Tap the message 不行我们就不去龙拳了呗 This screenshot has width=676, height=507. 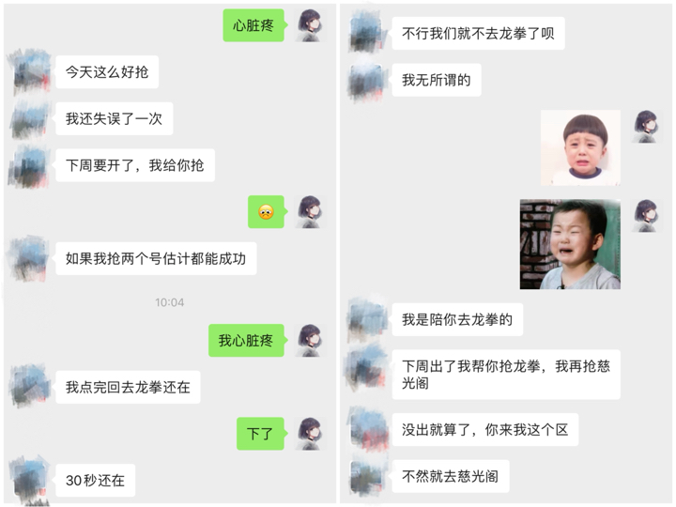[478, 33]
